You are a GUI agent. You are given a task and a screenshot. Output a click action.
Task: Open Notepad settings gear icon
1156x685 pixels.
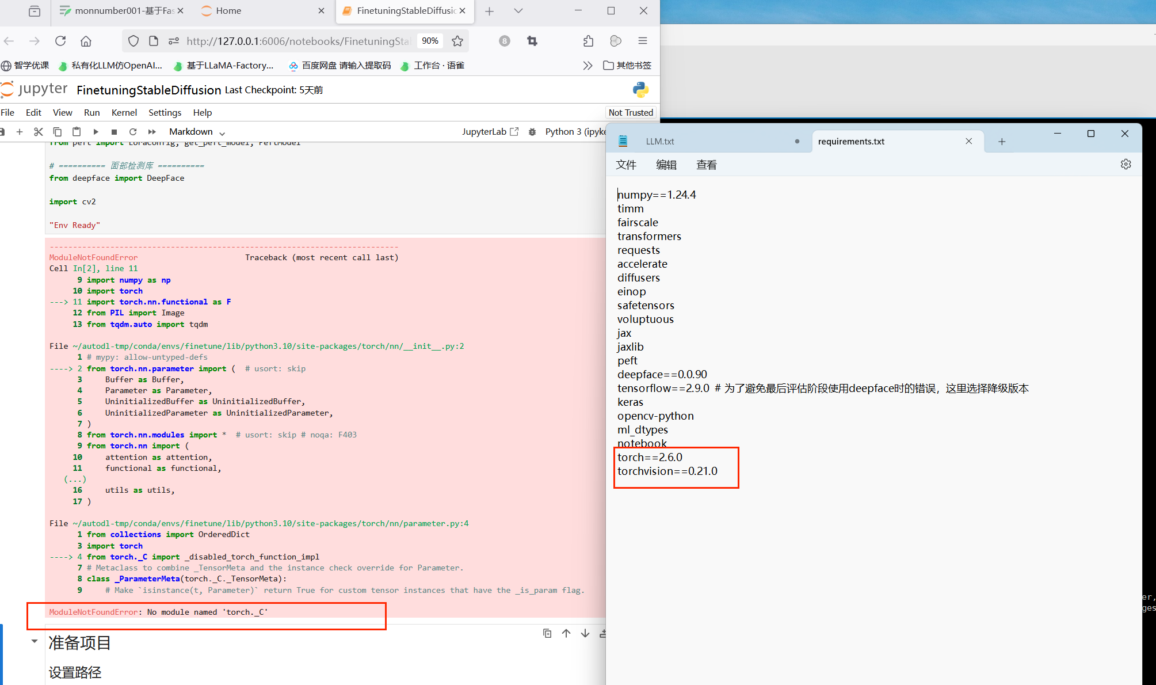pyautogui.click(x=1126, y=165)
